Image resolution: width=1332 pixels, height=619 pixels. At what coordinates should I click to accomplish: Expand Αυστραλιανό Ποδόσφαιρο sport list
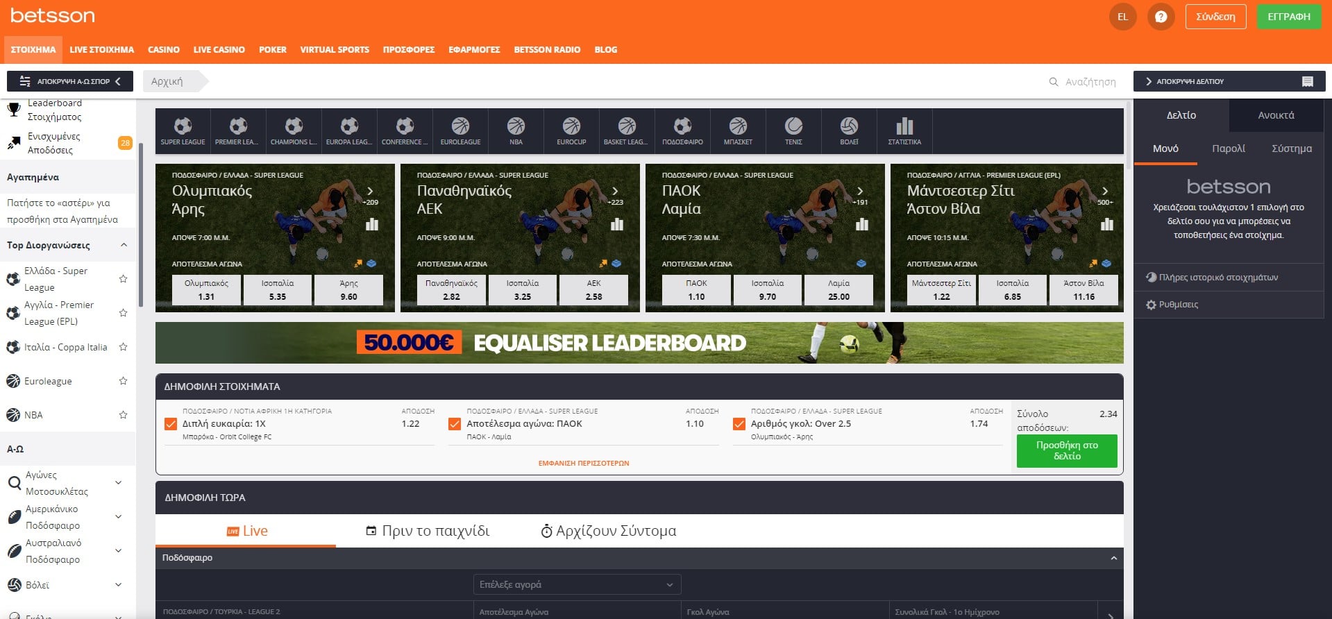coord(118,551)
